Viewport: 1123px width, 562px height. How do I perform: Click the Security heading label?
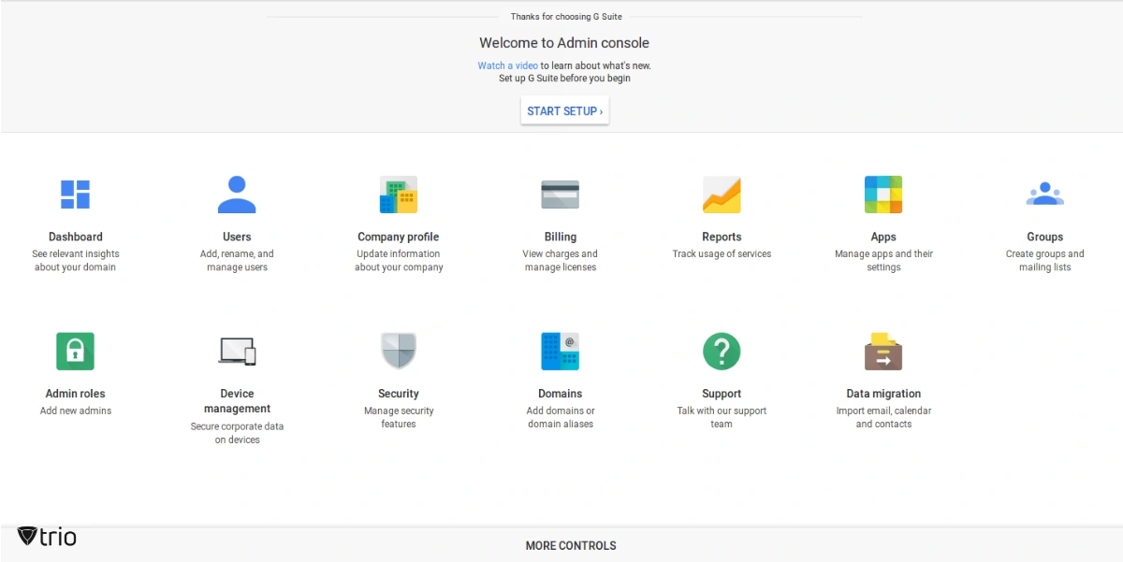[399, 395]
